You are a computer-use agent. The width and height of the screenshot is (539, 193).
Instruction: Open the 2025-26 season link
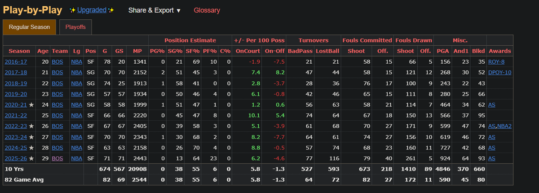[x=15, y=159]
